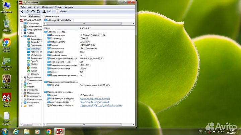Click the Back navigation arrow in toolbar

pyautogui.click(x=22, y=11)
